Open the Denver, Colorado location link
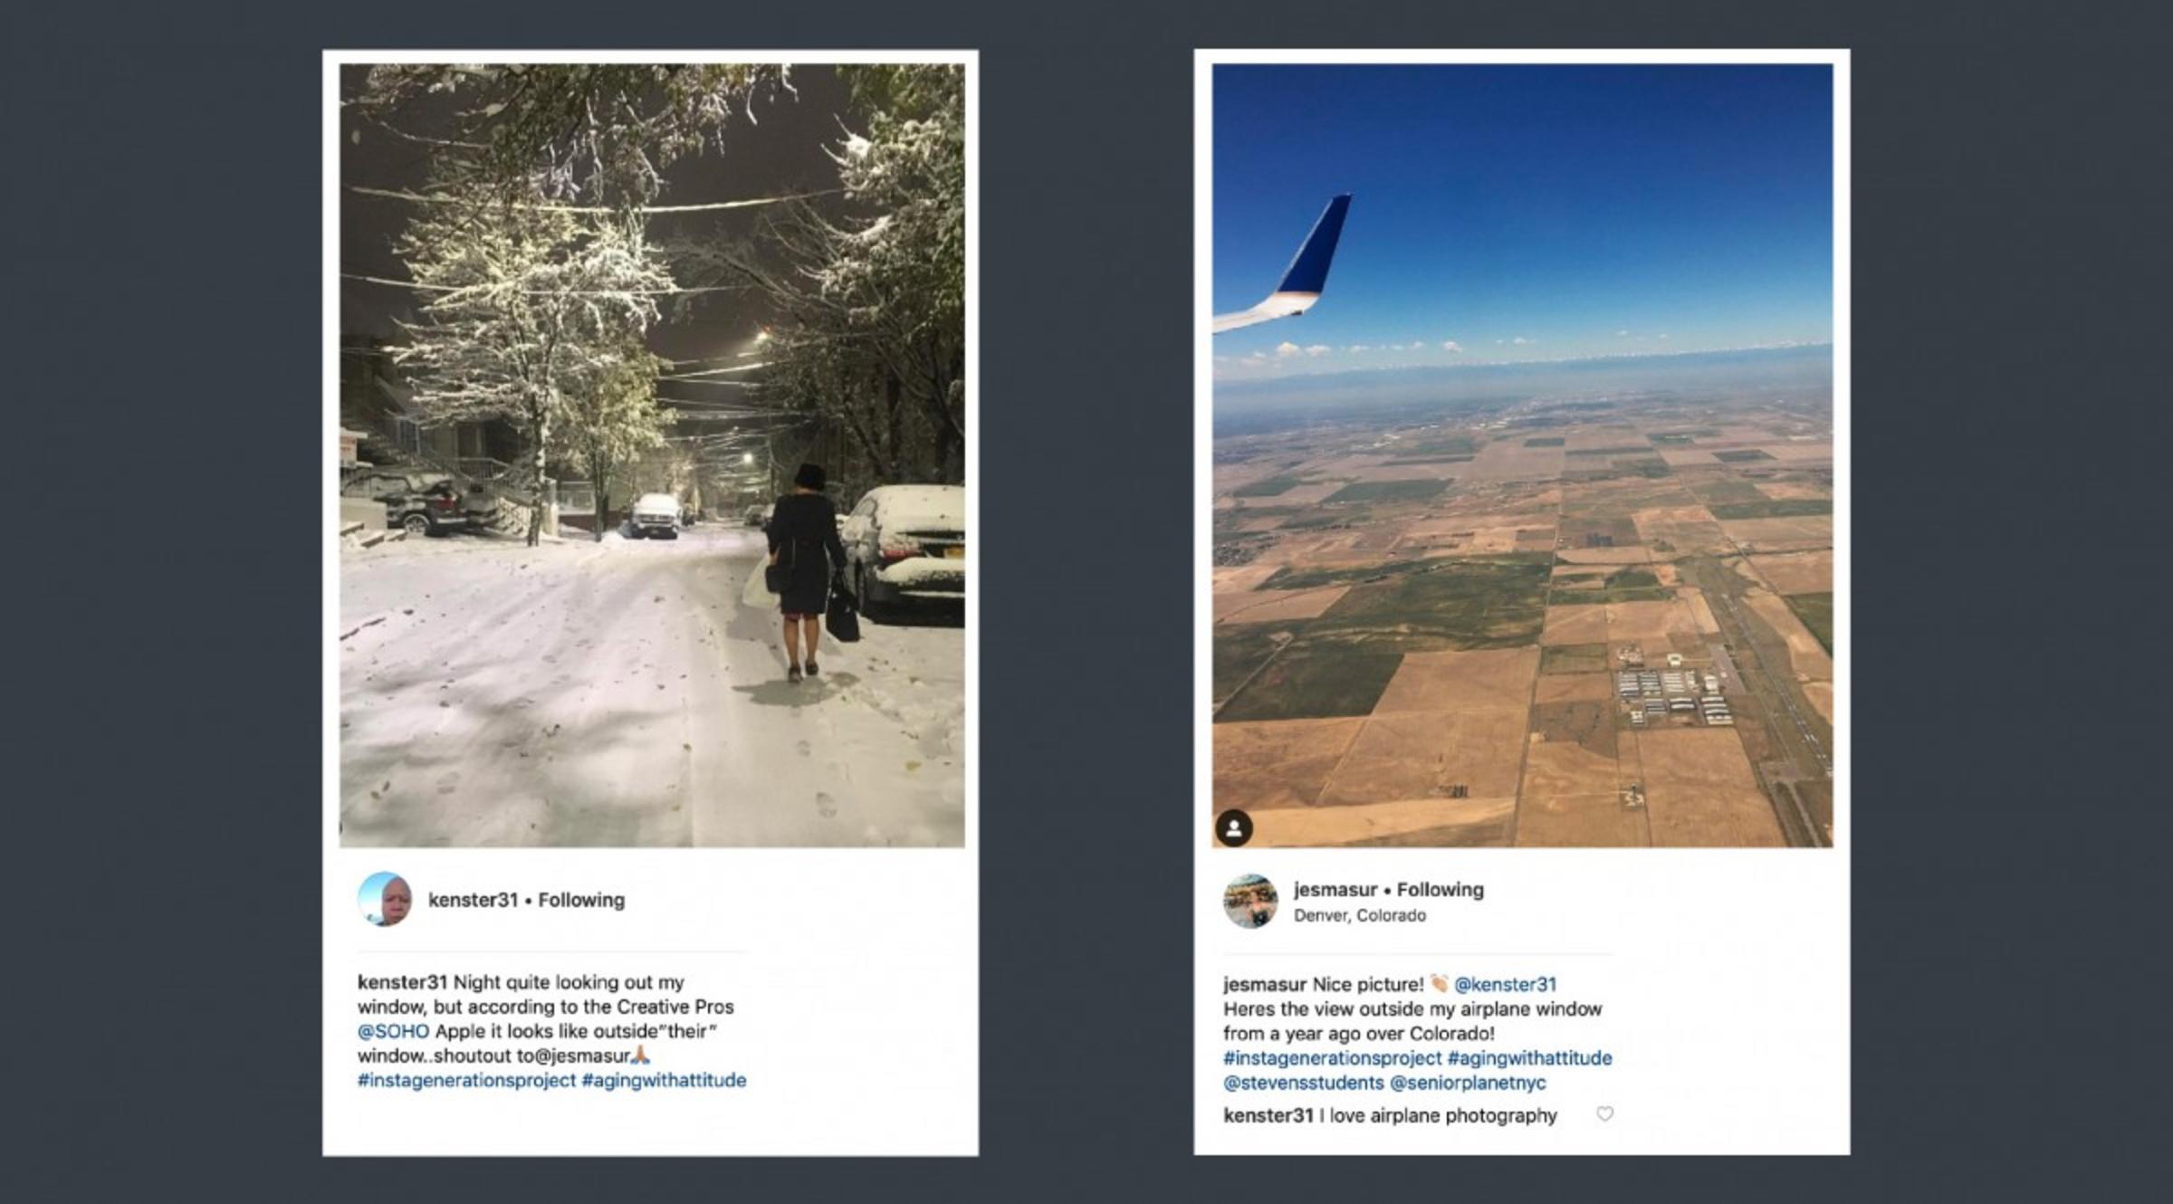Viewport: 2173px width, 1204px height. (x=1359, y=915)
